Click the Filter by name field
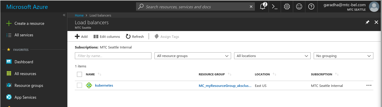The width and height of the screenshot is (382, 107). click(113, 56)
